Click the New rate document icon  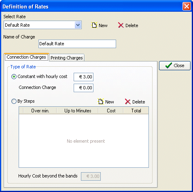[x=94, y=25]
